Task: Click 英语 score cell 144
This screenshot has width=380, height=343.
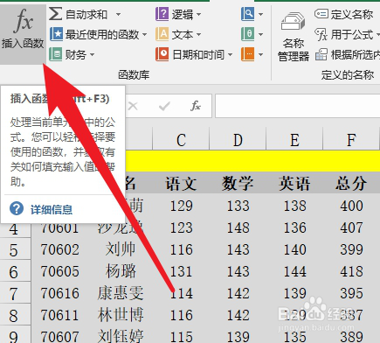Action: (x=294, y=271)
